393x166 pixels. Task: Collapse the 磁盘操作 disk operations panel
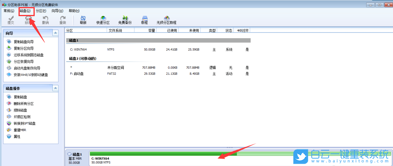(x=56, y=89)
